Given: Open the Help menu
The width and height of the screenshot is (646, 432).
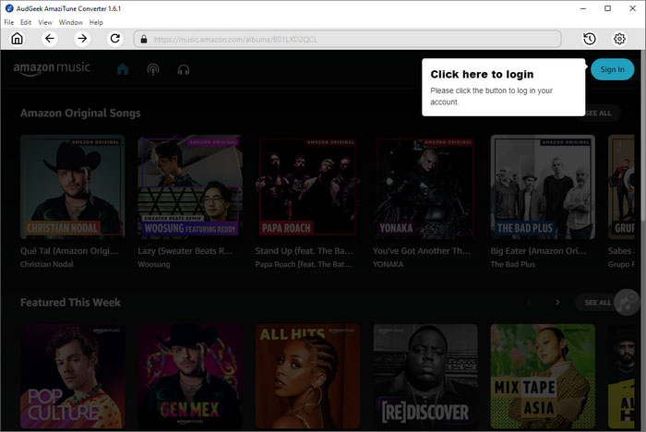Looking at the screenshot, I should [x=96, y=22].
